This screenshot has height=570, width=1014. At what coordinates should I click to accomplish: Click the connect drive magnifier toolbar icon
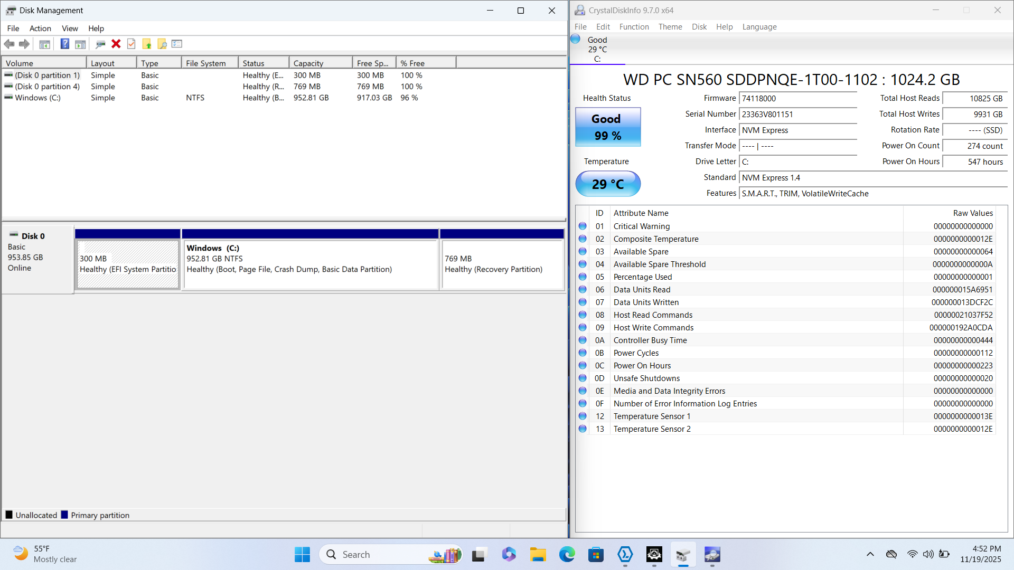pyautogui.click(x=100, y=44)
